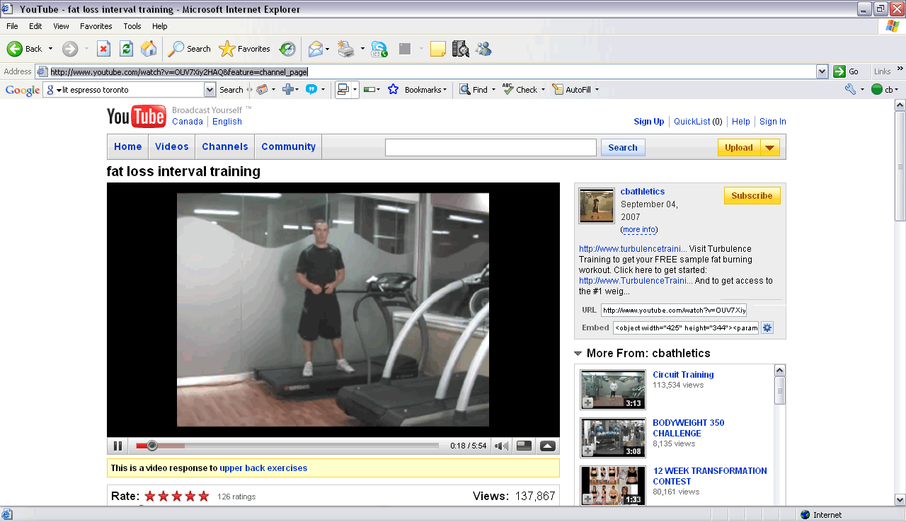Open the Print button dropdown arrow
This screenshot has height=522, width=906.
pos(362,49)
